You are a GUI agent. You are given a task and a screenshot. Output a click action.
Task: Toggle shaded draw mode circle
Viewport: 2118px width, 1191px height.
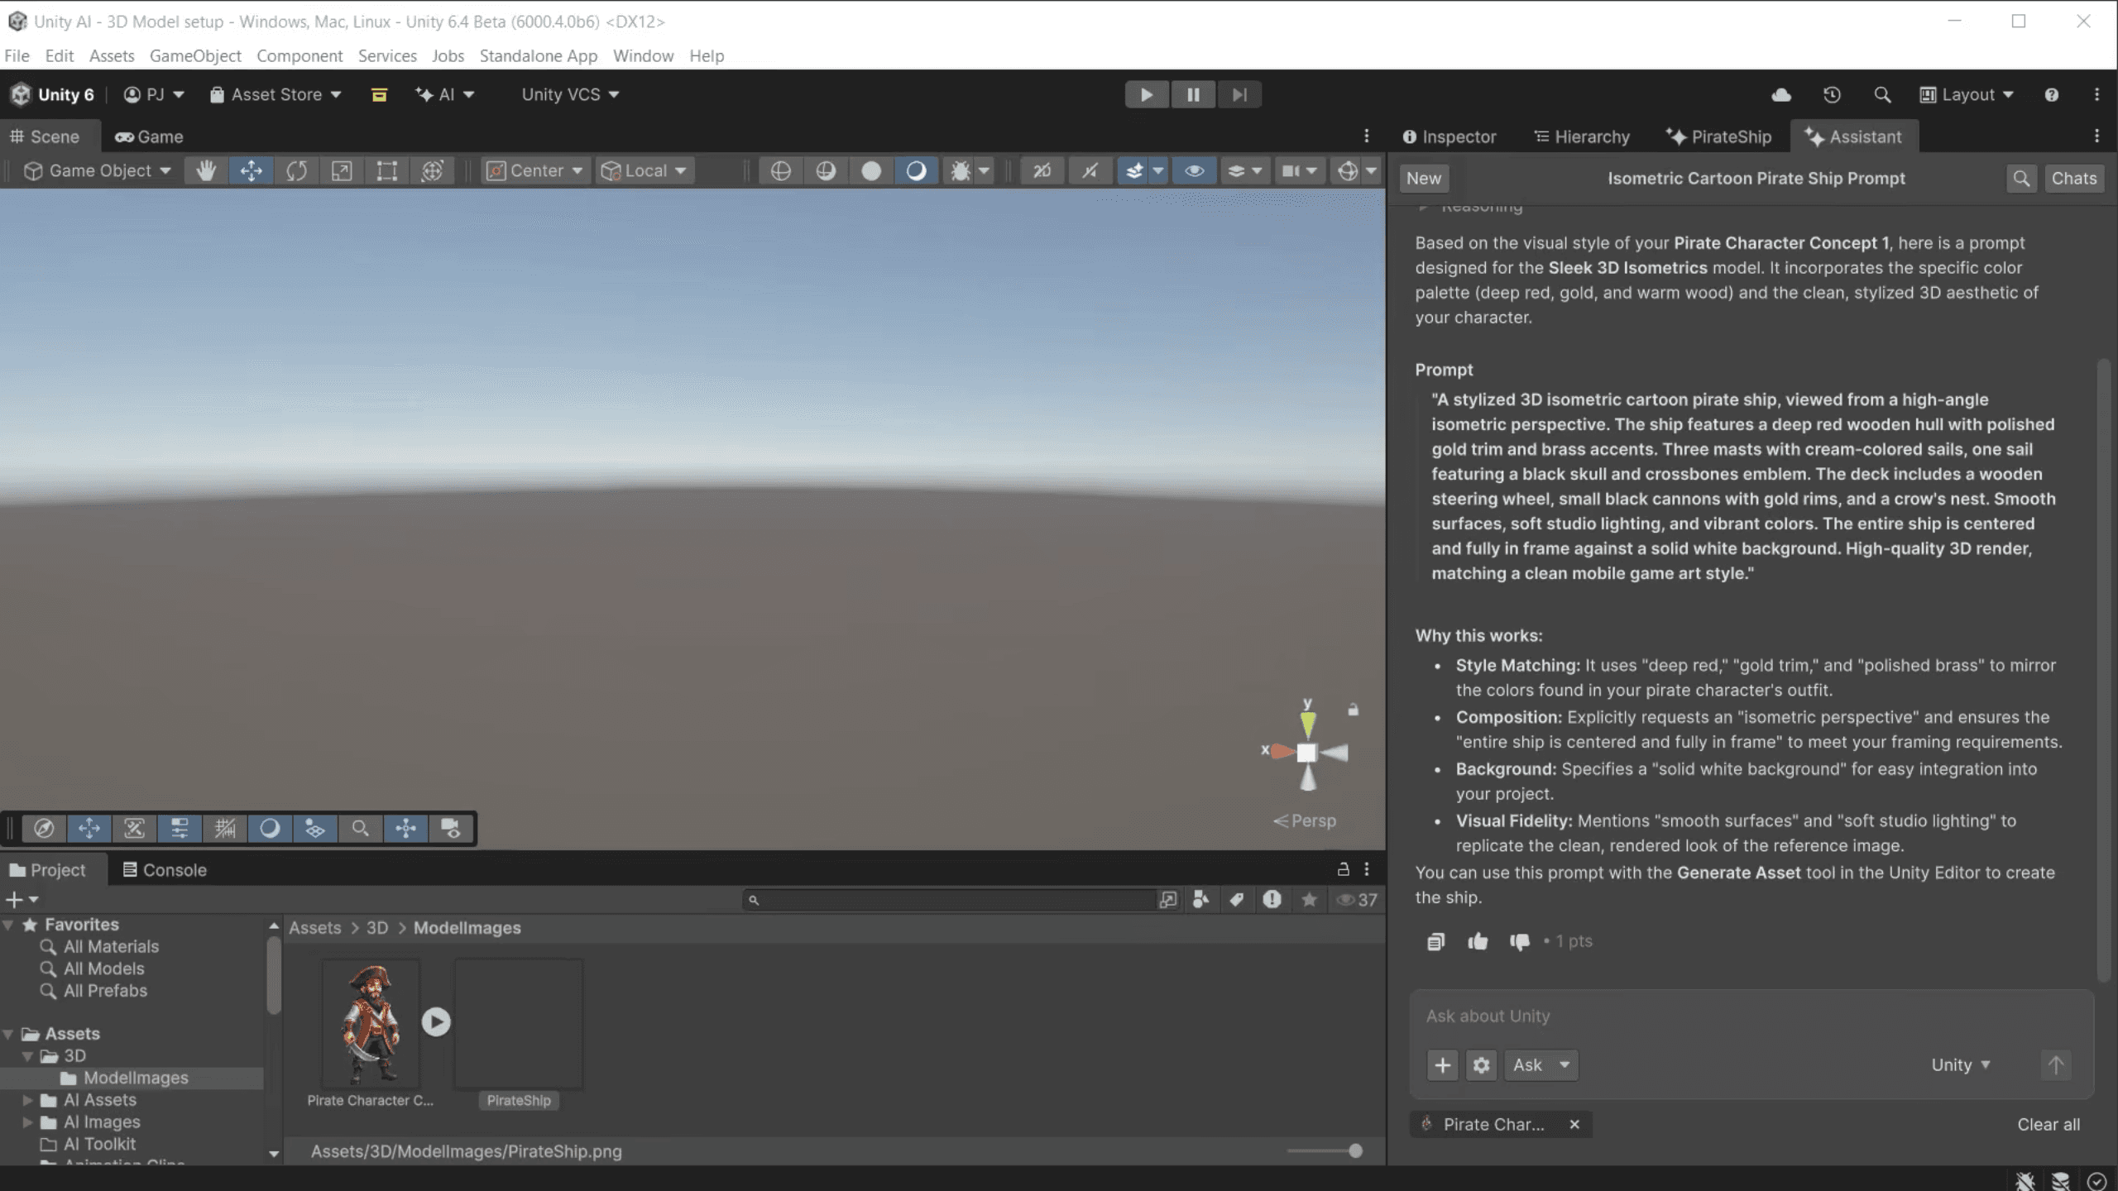click(916, 170)
